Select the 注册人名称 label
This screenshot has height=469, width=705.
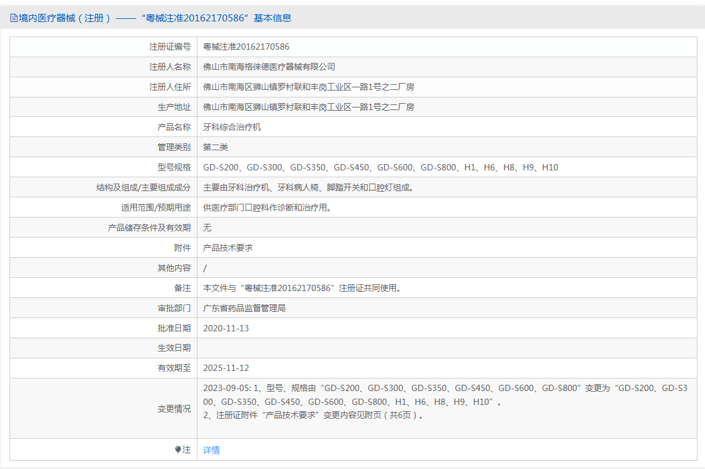coord(170,67)
